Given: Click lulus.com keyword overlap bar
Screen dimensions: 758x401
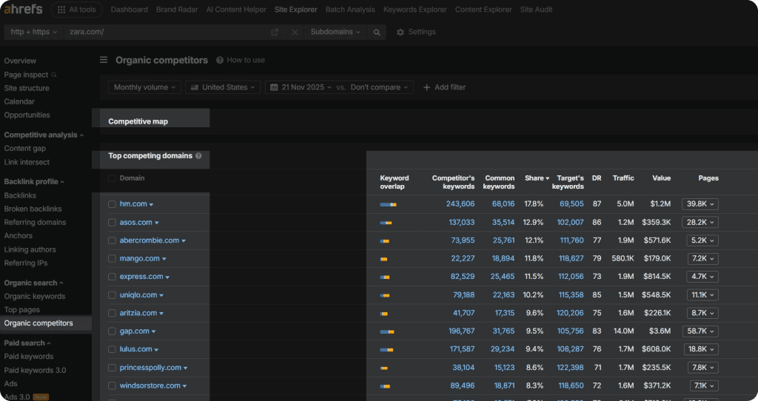Looking at the screenshot, I should tap(386, 349).
